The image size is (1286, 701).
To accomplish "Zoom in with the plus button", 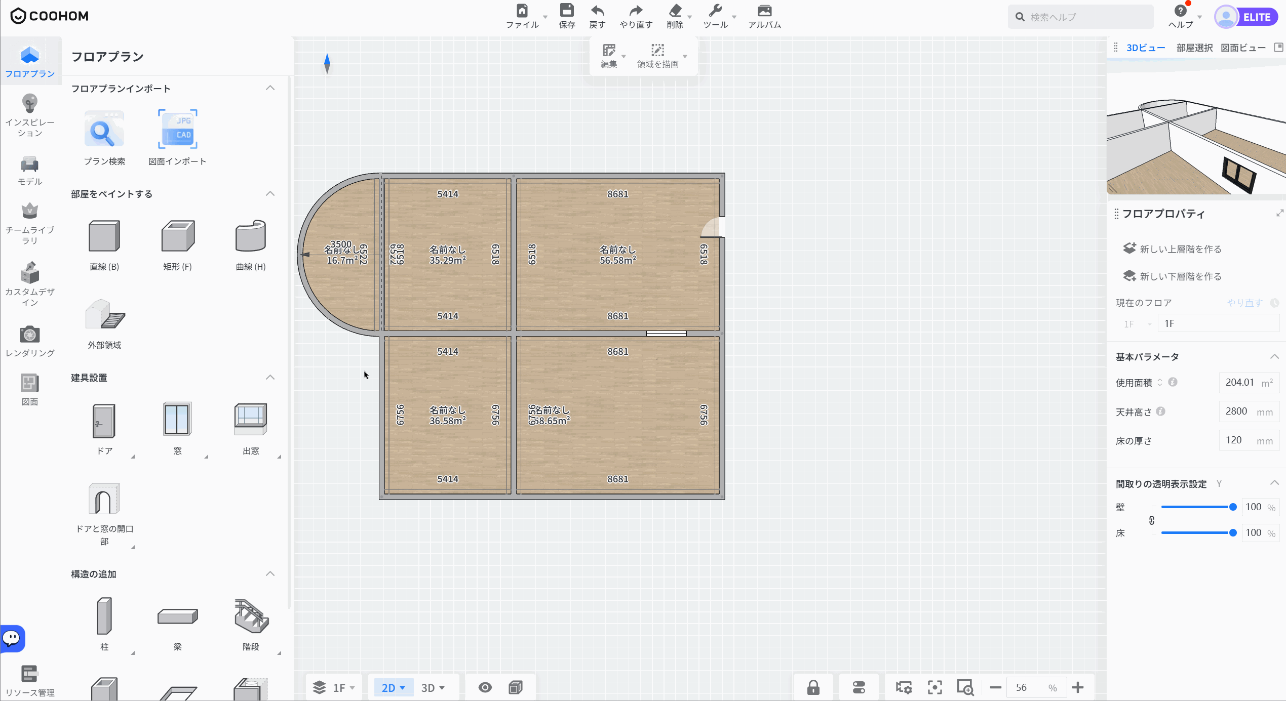I will (x=1078, y=687).
